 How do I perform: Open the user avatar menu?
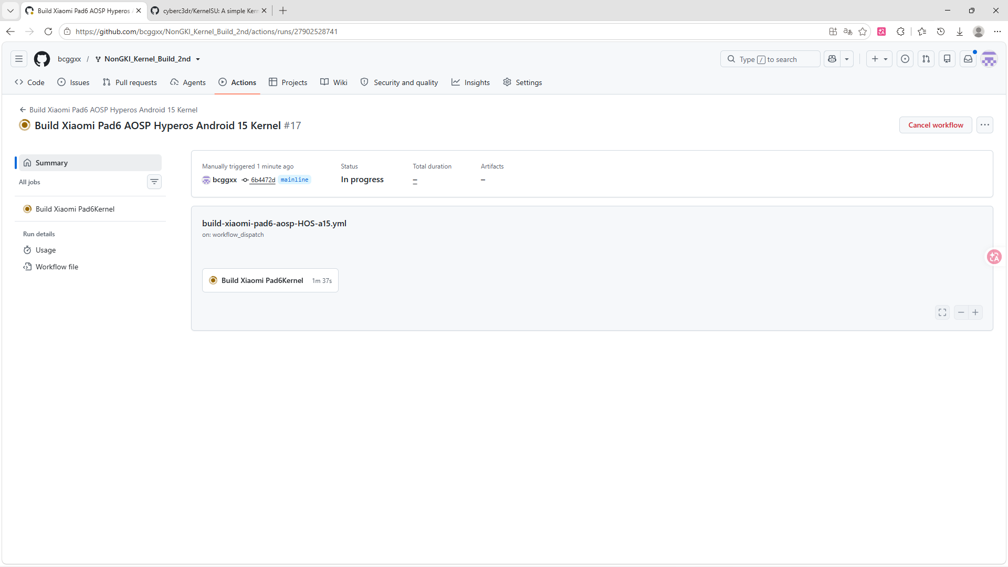click(989, 59)
